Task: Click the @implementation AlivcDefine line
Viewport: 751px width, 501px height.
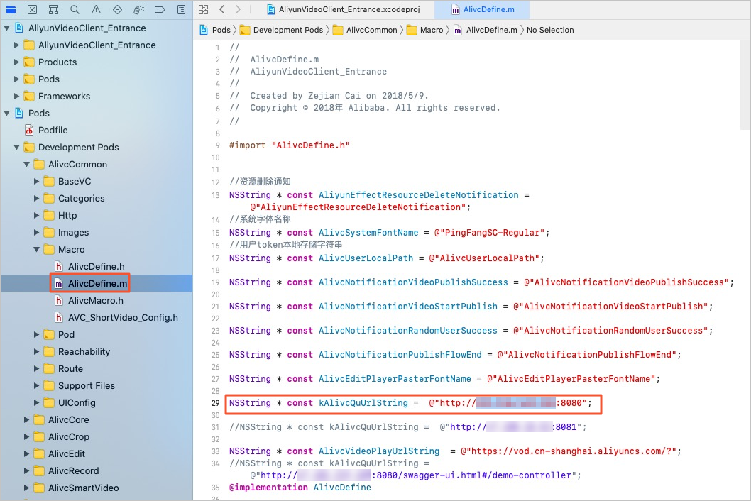Action: point(300,487)
